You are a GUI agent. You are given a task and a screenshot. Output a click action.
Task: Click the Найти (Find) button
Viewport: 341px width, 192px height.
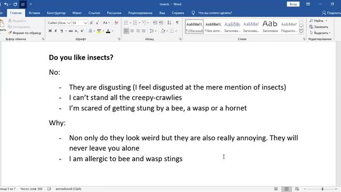[x=319, y=21]
